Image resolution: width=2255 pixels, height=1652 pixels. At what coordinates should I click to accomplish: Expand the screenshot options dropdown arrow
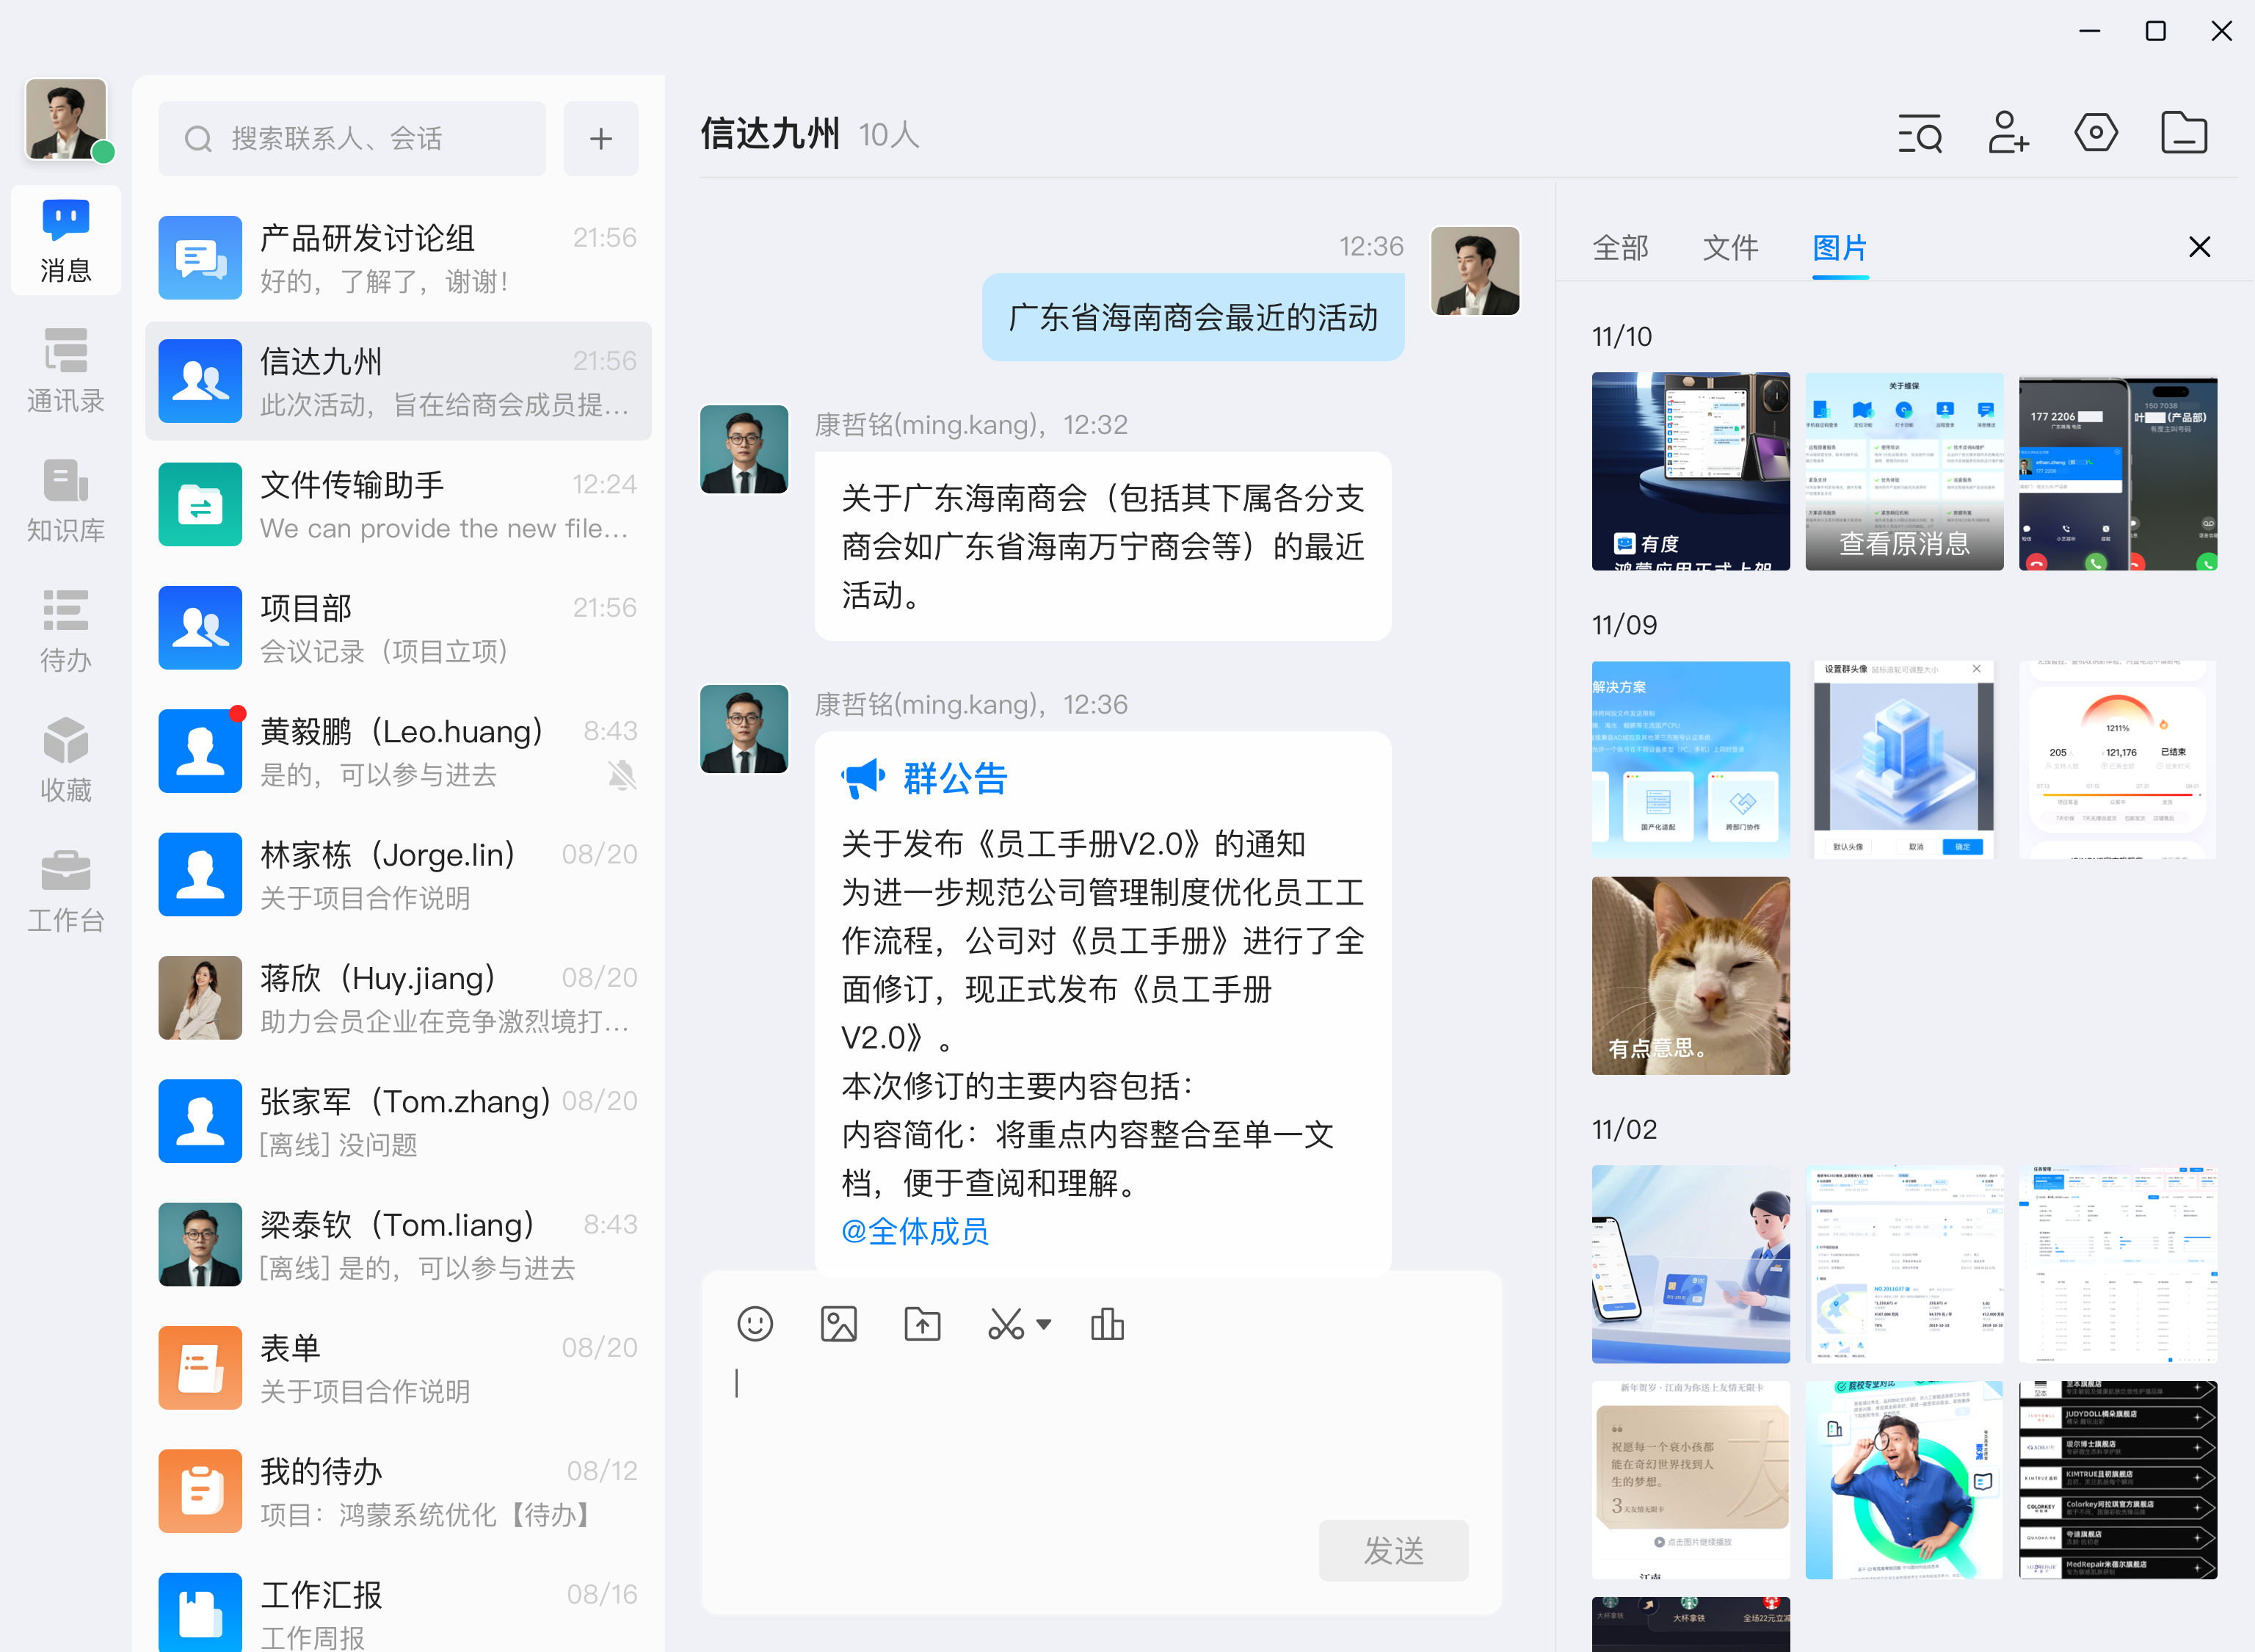[1044, 1324]
